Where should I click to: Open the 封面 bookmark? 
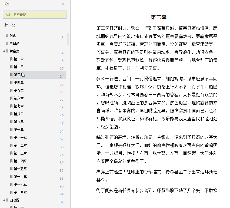[x=13, y=35]
